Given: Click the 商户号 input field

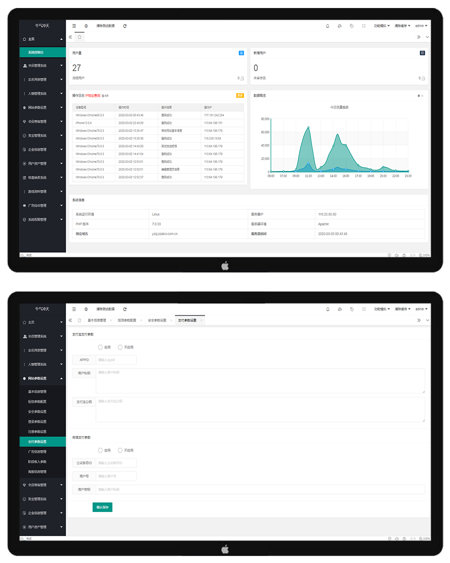Looking at the screenshot, I should (116, 476).
